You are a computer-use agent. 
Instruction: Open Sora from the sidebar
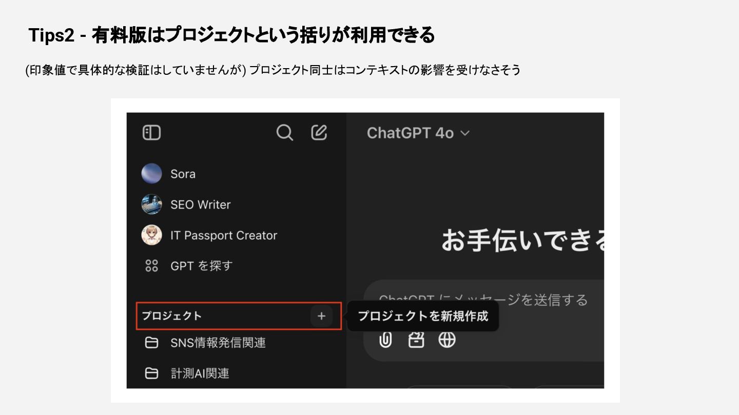183,174
